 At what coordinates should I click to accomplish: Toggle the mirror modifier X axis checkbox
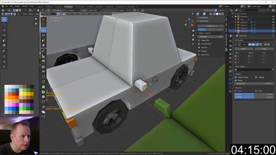[x=236, y=56]
